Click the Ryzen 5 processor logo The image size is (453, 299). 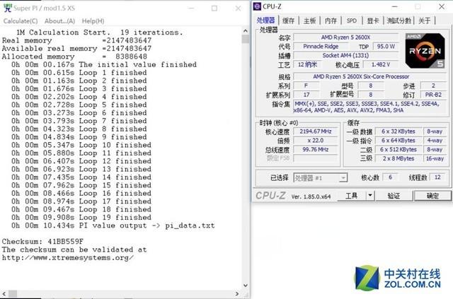click(x=425, y=51)
